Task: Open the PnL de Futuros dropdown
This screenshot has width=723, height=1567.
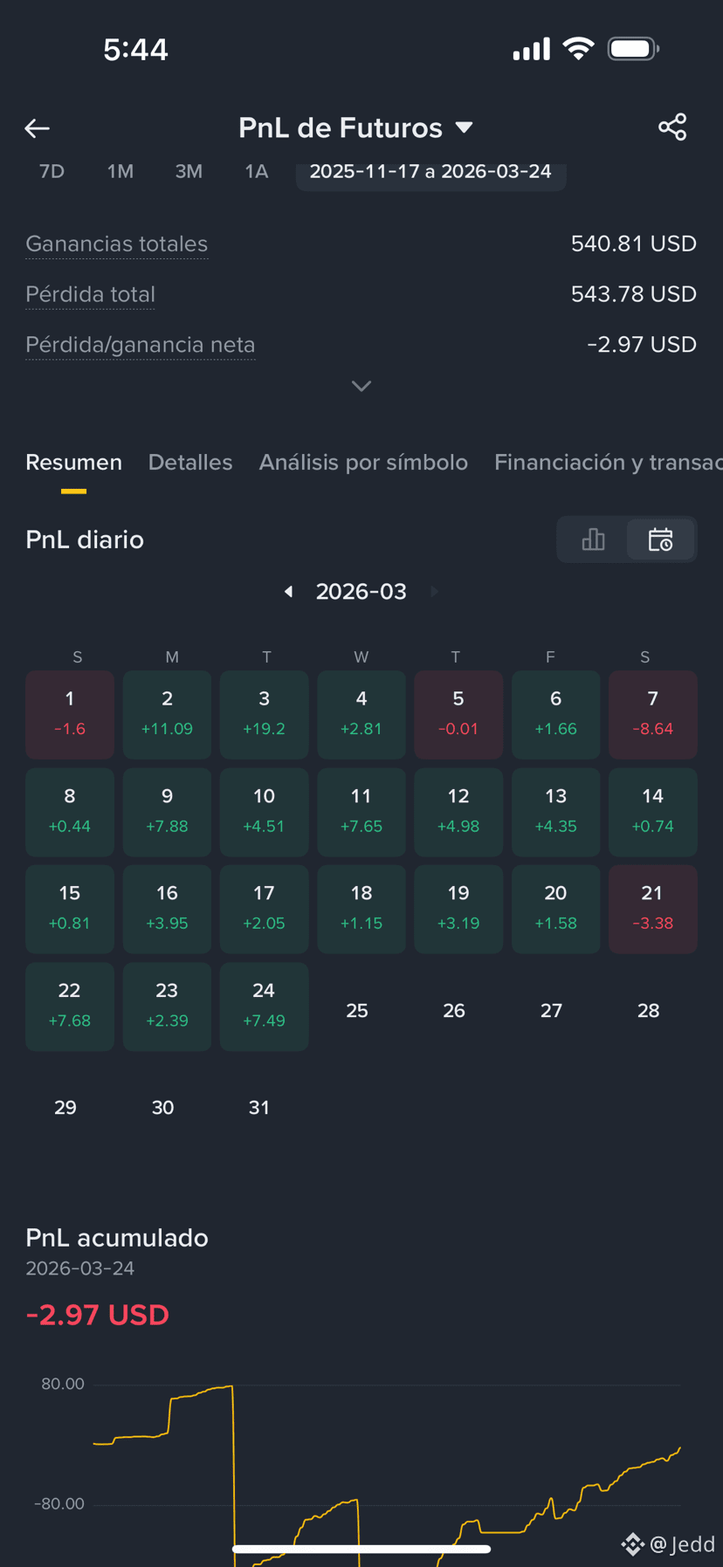Action: pos(355,128)
